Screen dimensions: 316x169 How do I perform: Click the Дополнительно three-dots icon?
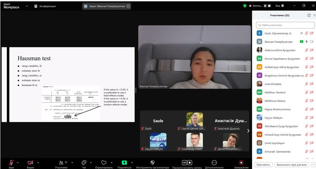214,162
